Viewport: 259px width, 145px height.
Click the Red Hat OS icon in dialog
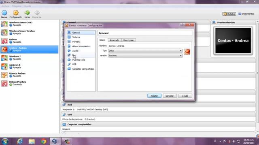[x=187, y=52]
